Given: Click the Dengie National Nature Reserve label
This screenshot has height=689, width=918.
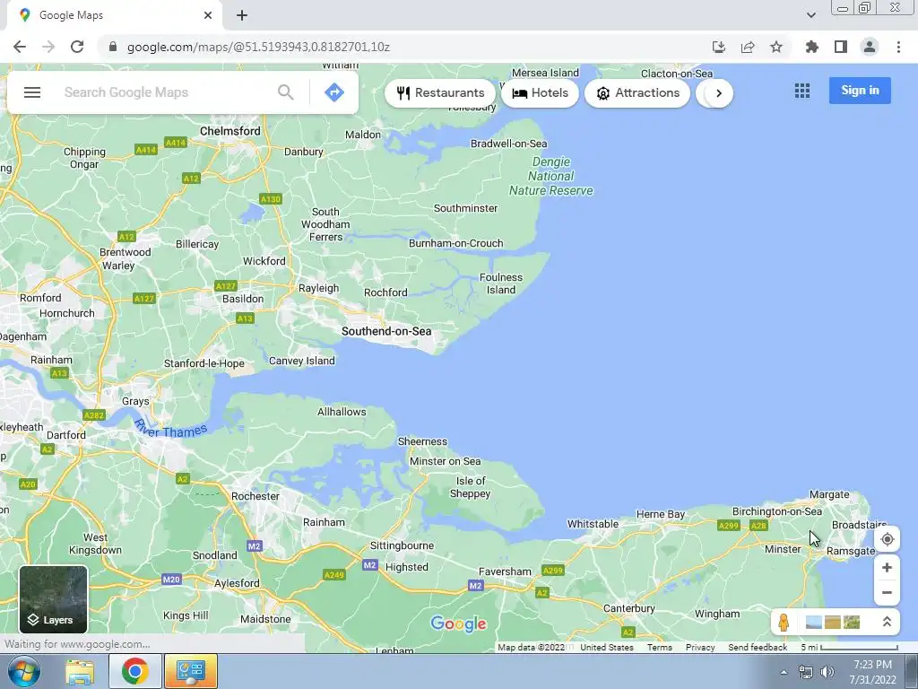Looking at the screenshot, I should pyautogui.click(x=551, y=176).
